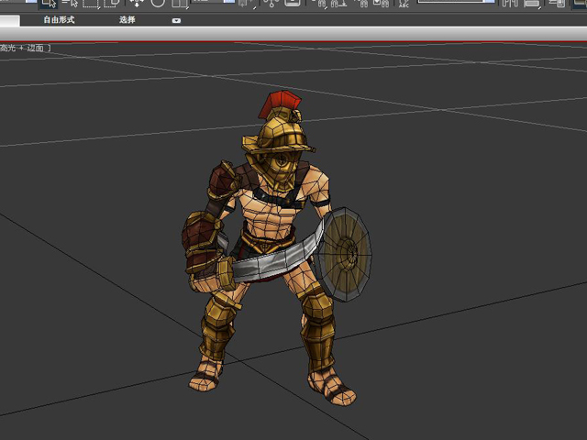The image size is (587, 440).
Task: Click the ribbon minimize dropdown button
Action: (176, 20)
